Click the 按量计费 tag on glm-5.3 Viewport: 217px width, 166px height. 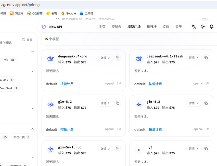(155, 129)
